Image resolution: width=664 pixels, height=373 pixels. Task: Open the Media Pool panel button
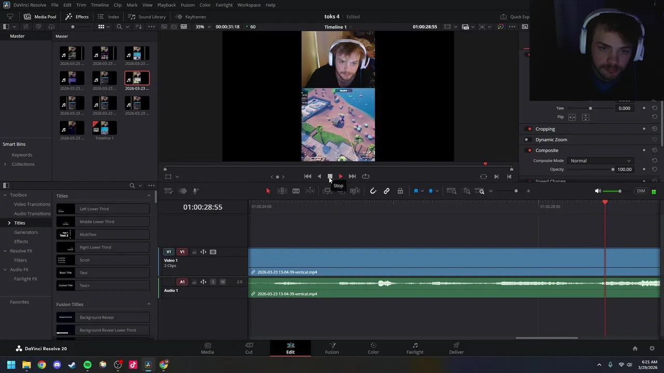click(40, 17)
